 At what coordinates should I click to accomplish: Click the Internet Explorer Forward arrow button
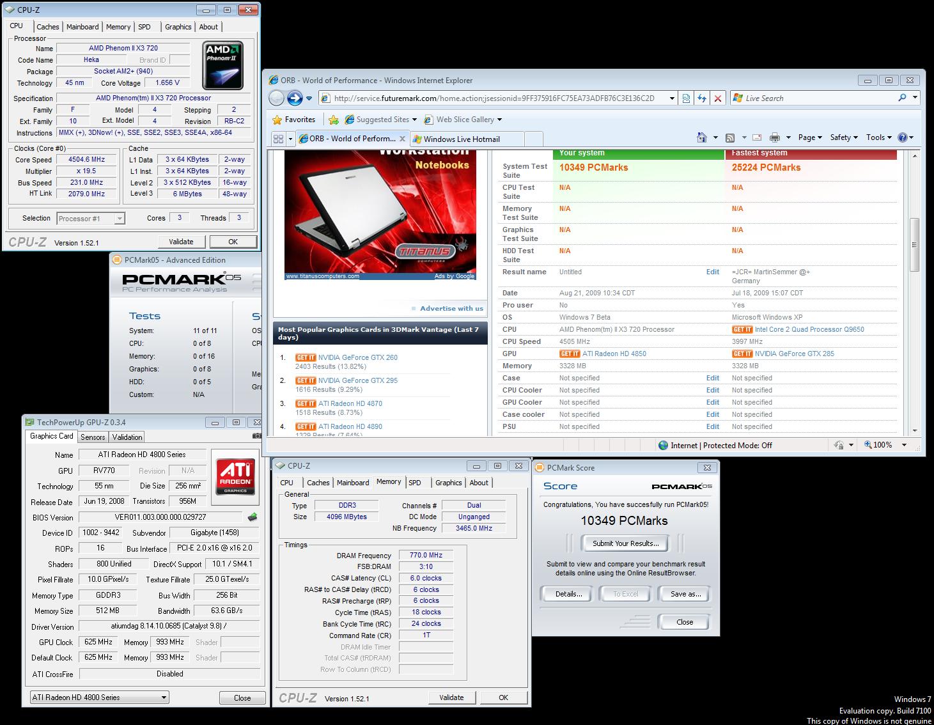tap(295, 98)
